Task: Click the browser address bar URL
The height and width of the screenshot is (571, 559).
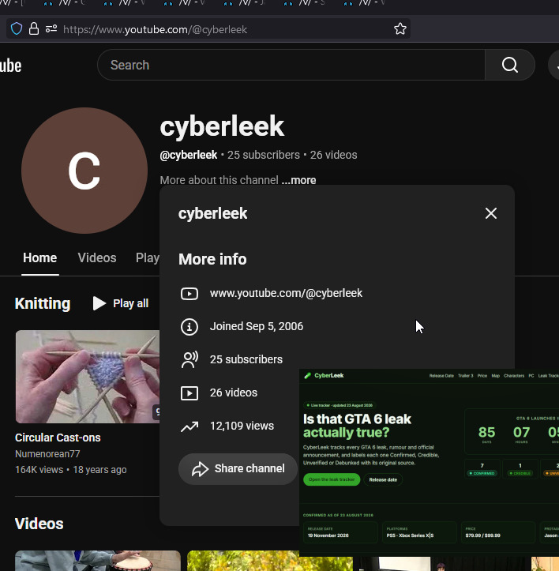Action: 155,29
